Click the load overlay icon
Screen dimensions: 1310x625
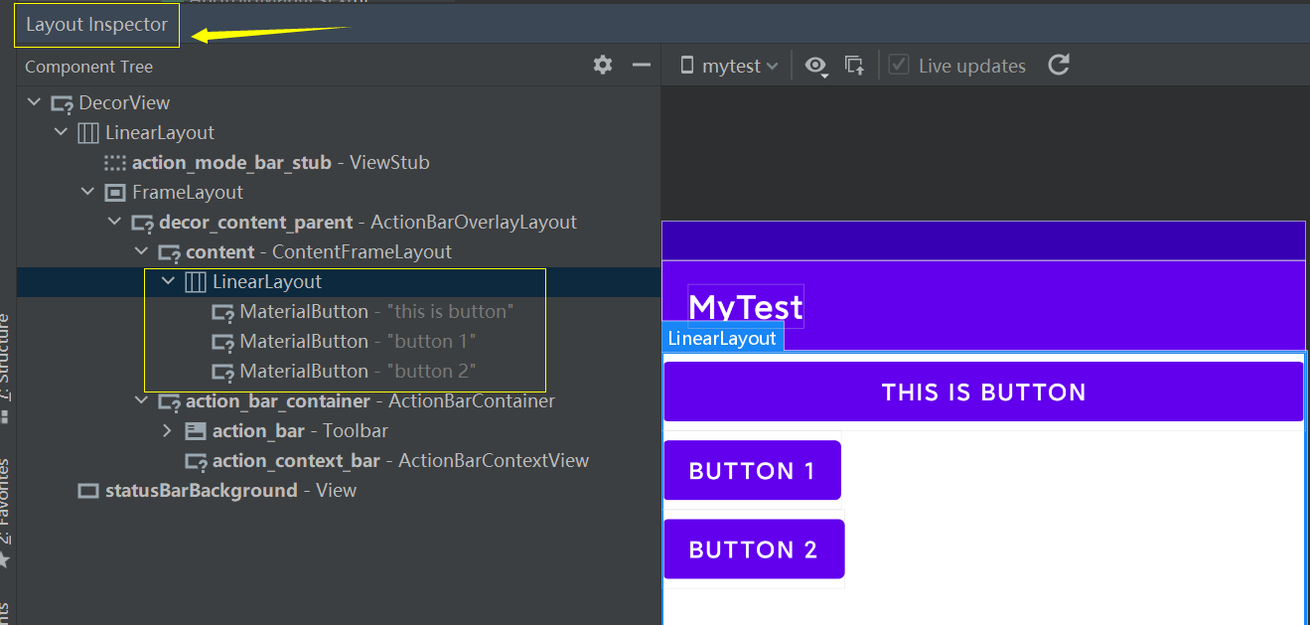point(854,66)
